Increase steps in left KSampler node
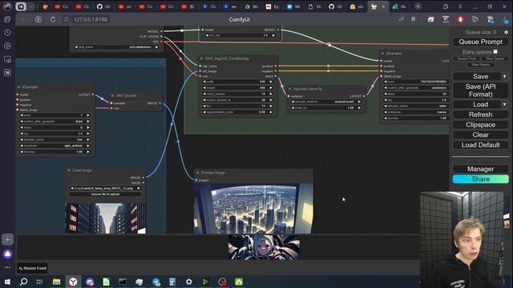 point(87,127)
